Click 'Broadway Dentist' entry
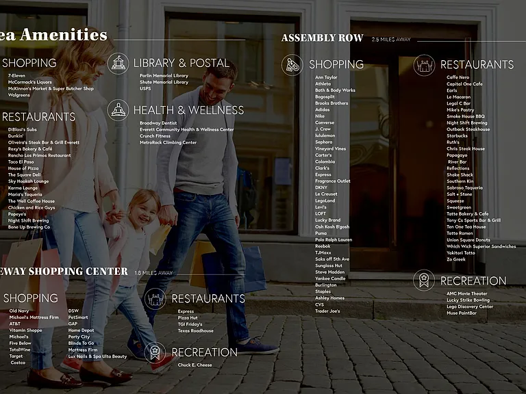 pyautogui.click(x=158, y=123)
